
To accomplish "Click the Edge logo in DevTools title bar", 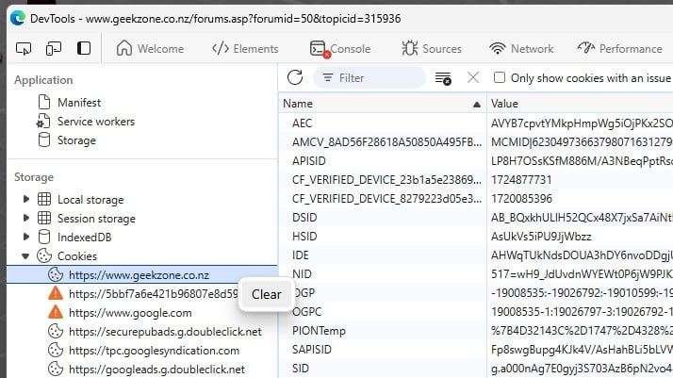I will [x=18, y=19].
